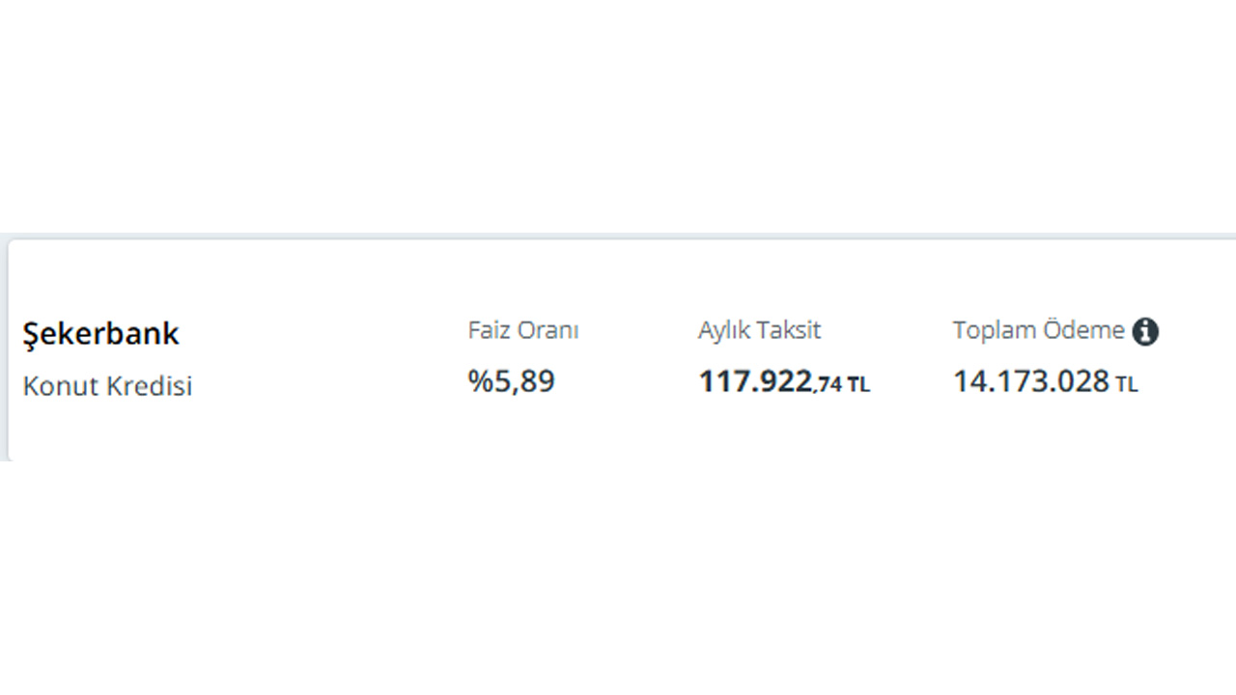1236x695 pixels.
Task: Click the Toplam Ödeme column label
Action: [x=1039, y=330]
